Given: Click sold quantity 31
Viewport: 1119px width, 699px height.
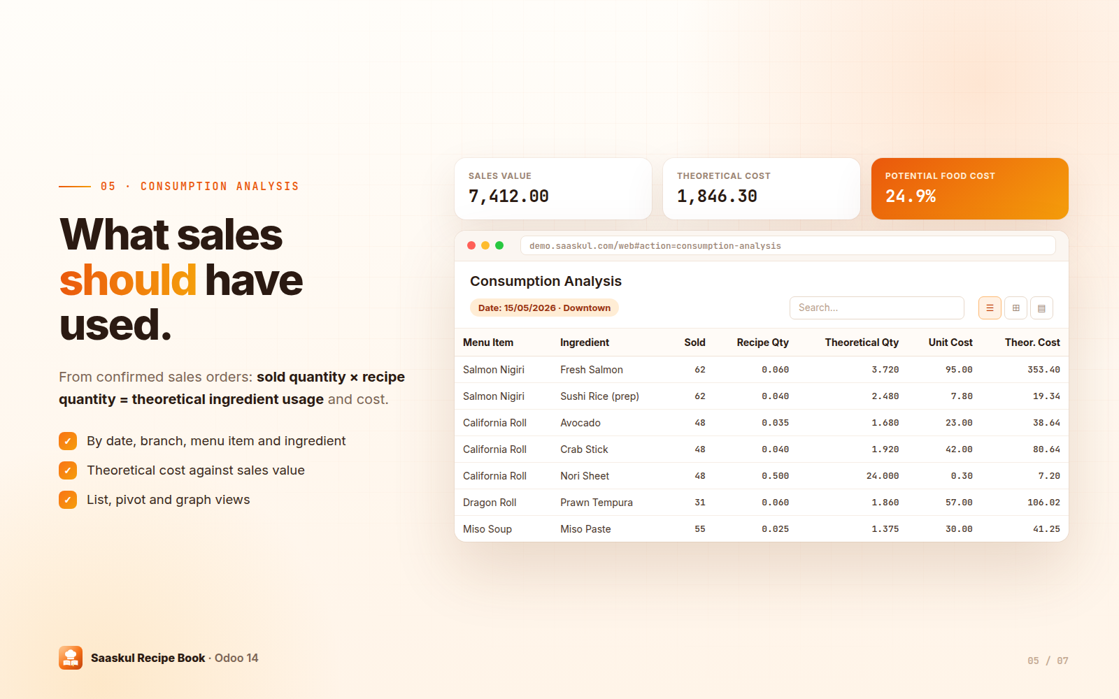Looking at the screenshot, I should 700,503.
